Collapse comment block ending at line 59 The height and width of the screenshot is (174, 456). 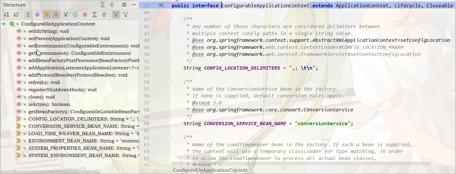[x=169, y=117]
